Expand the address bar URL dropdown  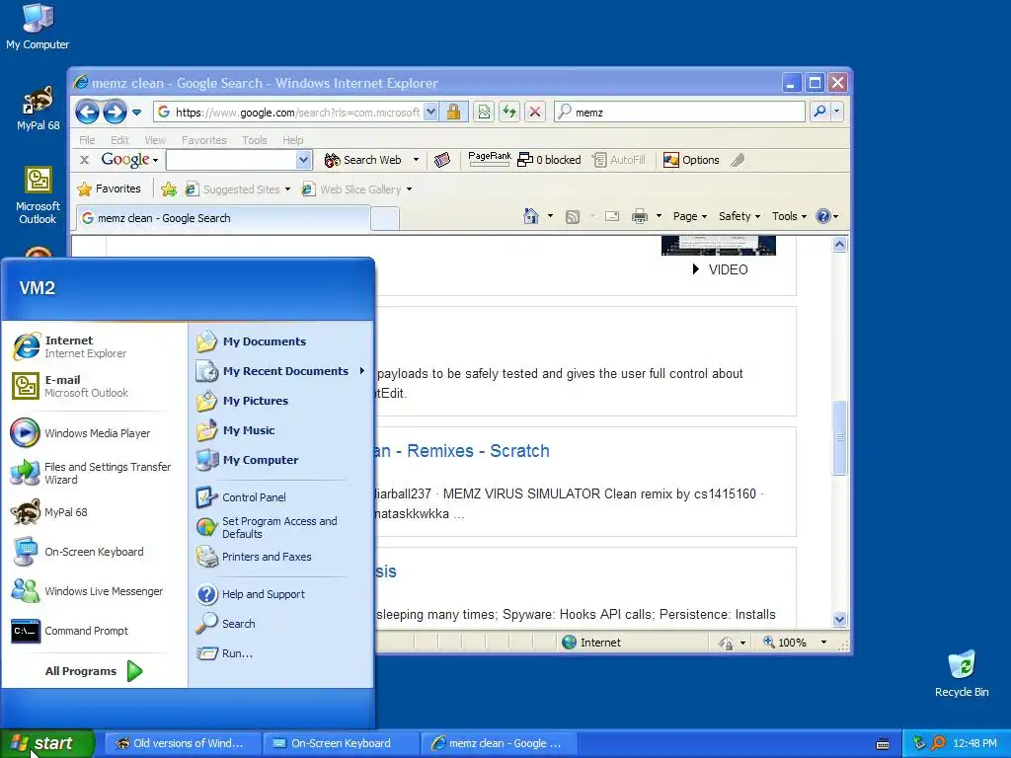tap(431, 112)
